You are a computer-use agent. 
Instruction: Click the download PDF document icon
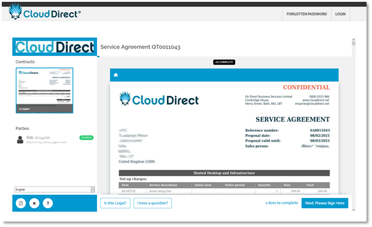coord(21,203)
